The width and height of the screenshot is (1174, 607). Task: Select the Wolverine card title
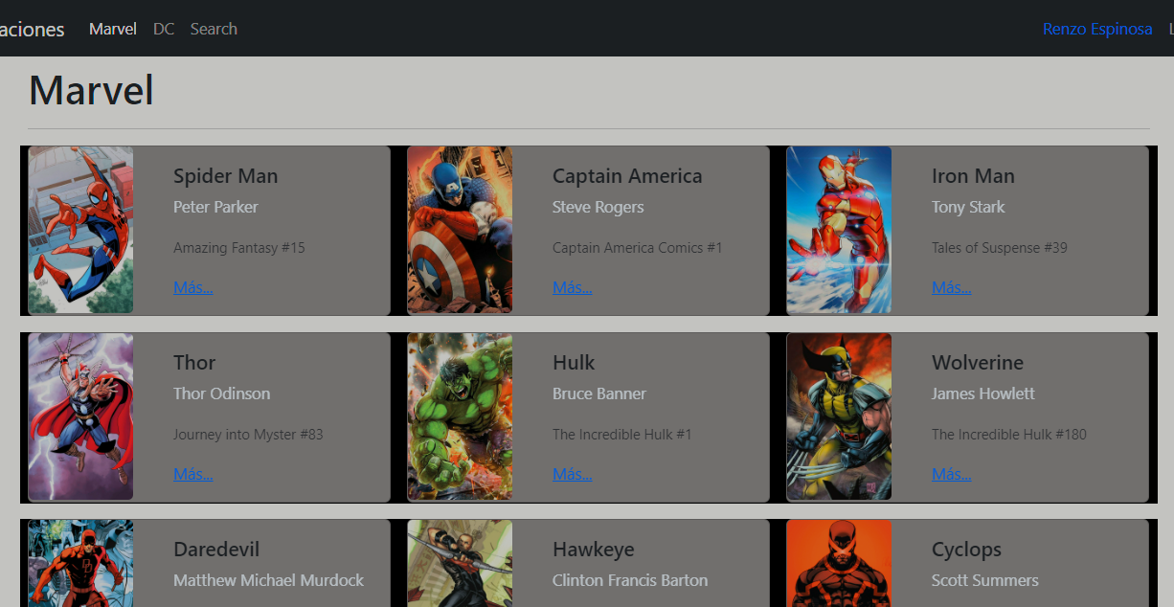click(978, 363)
